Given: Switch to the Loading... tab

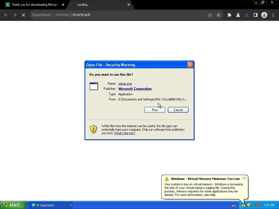Looking at the screenshot, I should 100,5.
